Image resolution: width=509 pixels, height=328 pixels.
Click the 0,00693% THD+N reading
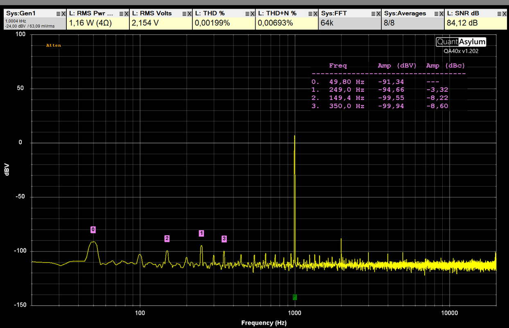coord(275,23)
